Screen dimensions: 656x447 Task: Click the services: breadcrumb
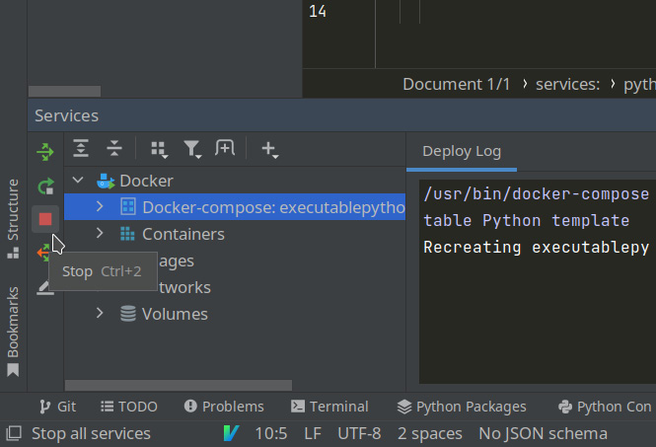click(567, 84)
